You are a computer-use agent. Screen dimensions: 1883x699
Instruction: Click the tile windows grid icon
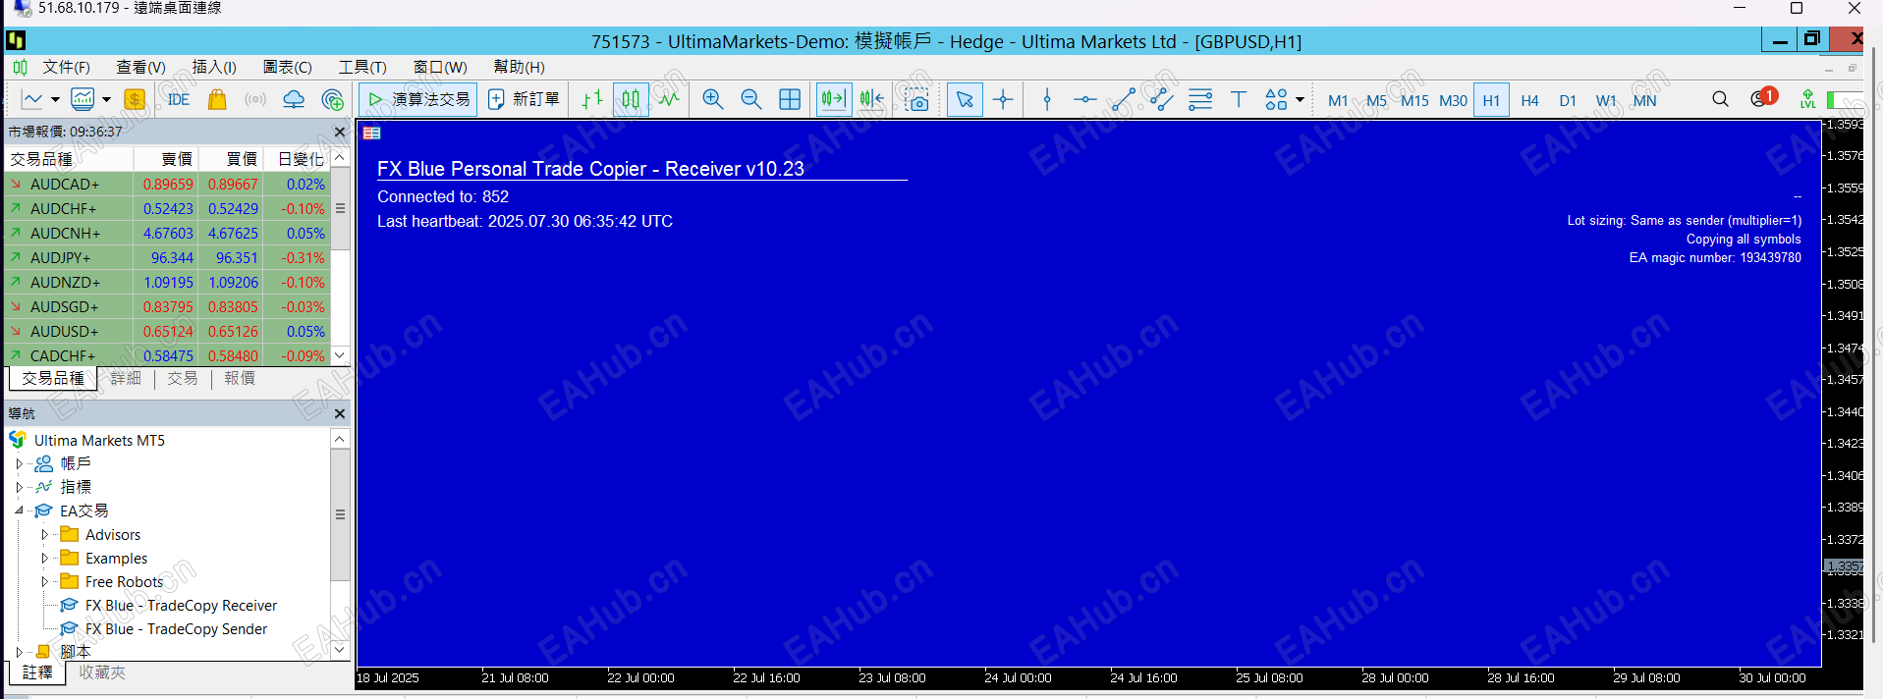[790, 99]
